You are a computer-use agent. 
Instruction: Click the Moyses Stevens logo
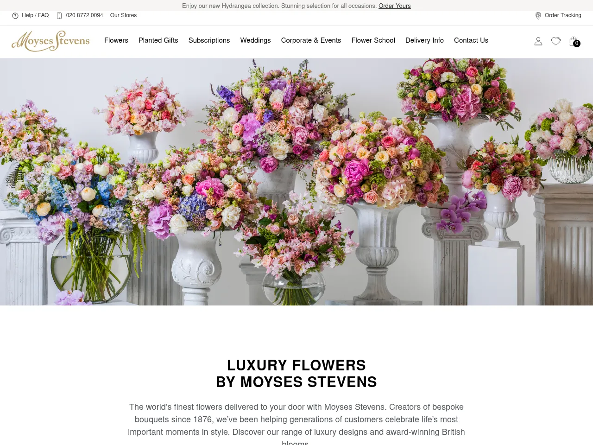pos(50,41)
